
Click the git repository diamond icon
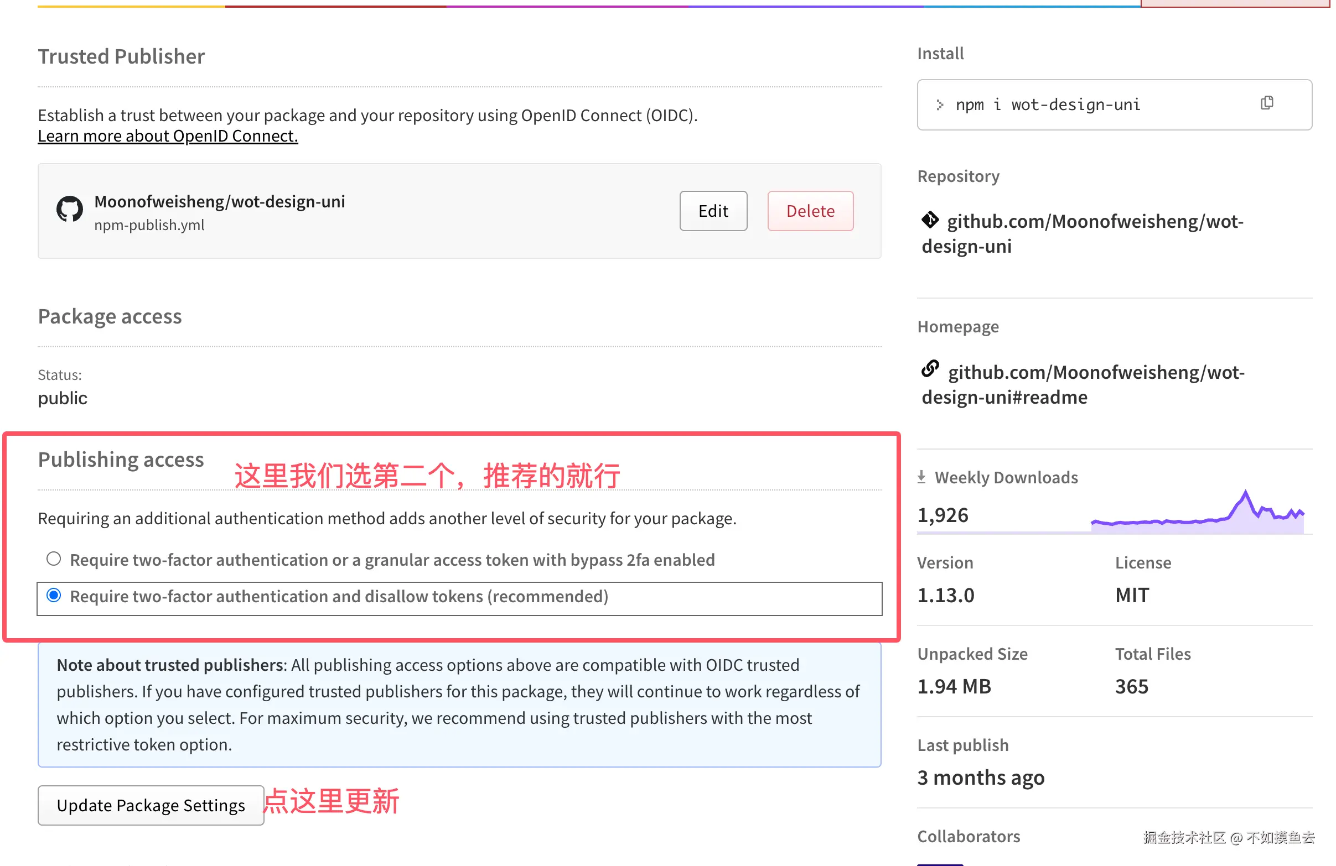click(x=930, y=220)
